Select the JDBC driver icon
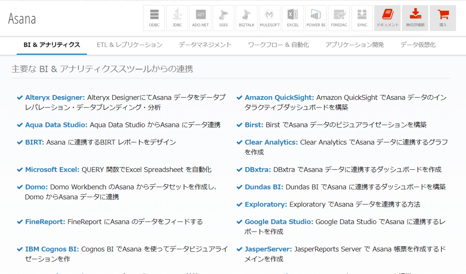 (x=177, y=18)
